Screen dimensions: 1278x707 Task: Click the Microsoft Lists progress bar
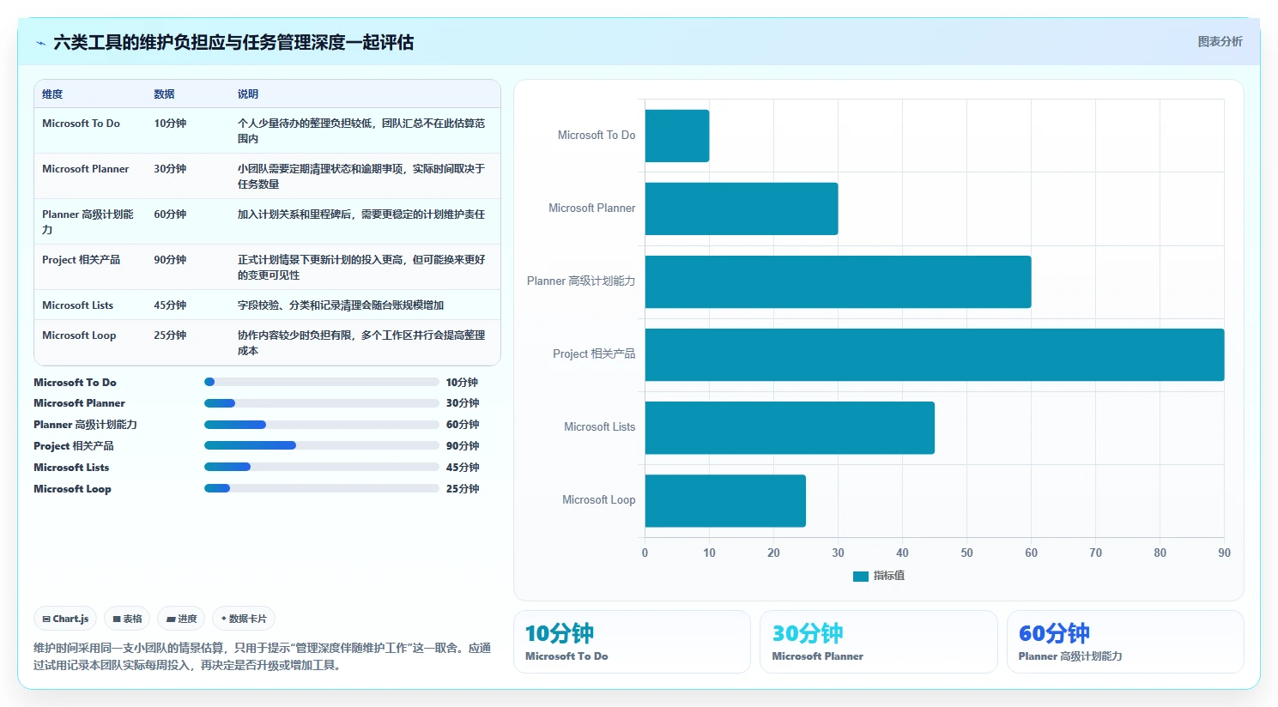321,467
